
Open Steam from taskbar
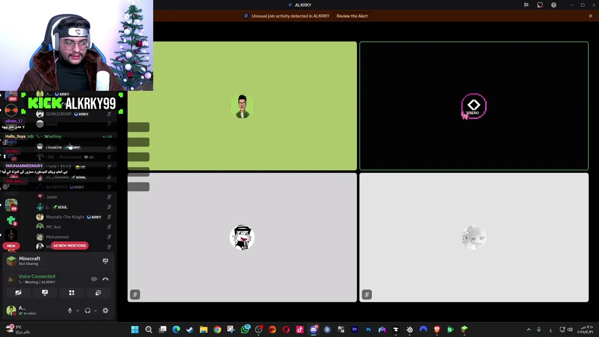point(190,330)
